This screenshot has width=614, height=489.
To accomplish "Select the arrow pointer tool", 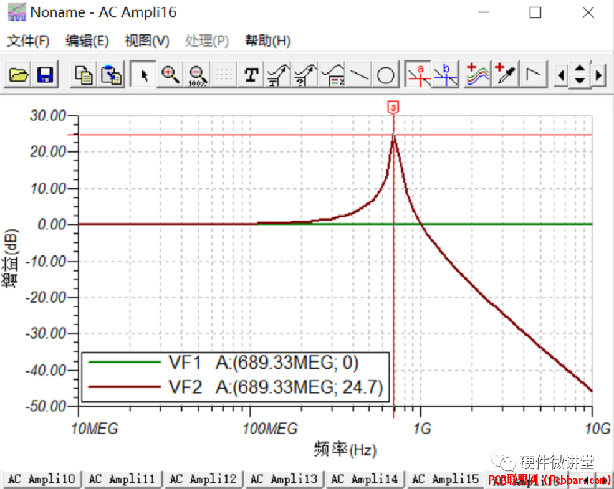I will pyautogui.click(x=143, y=74).
